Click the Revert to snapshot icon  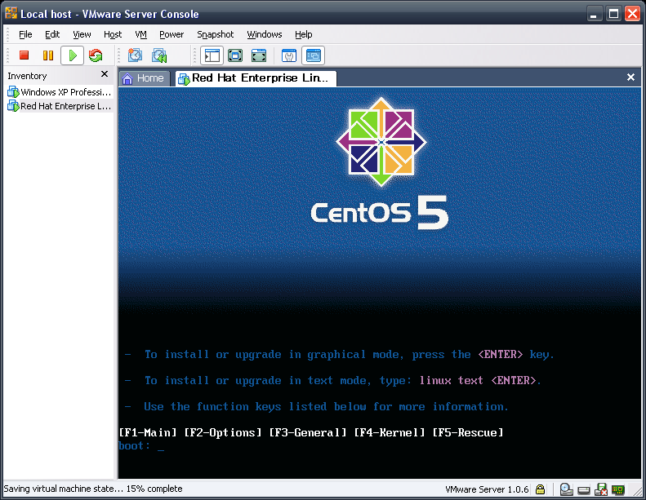pos(159,55)
